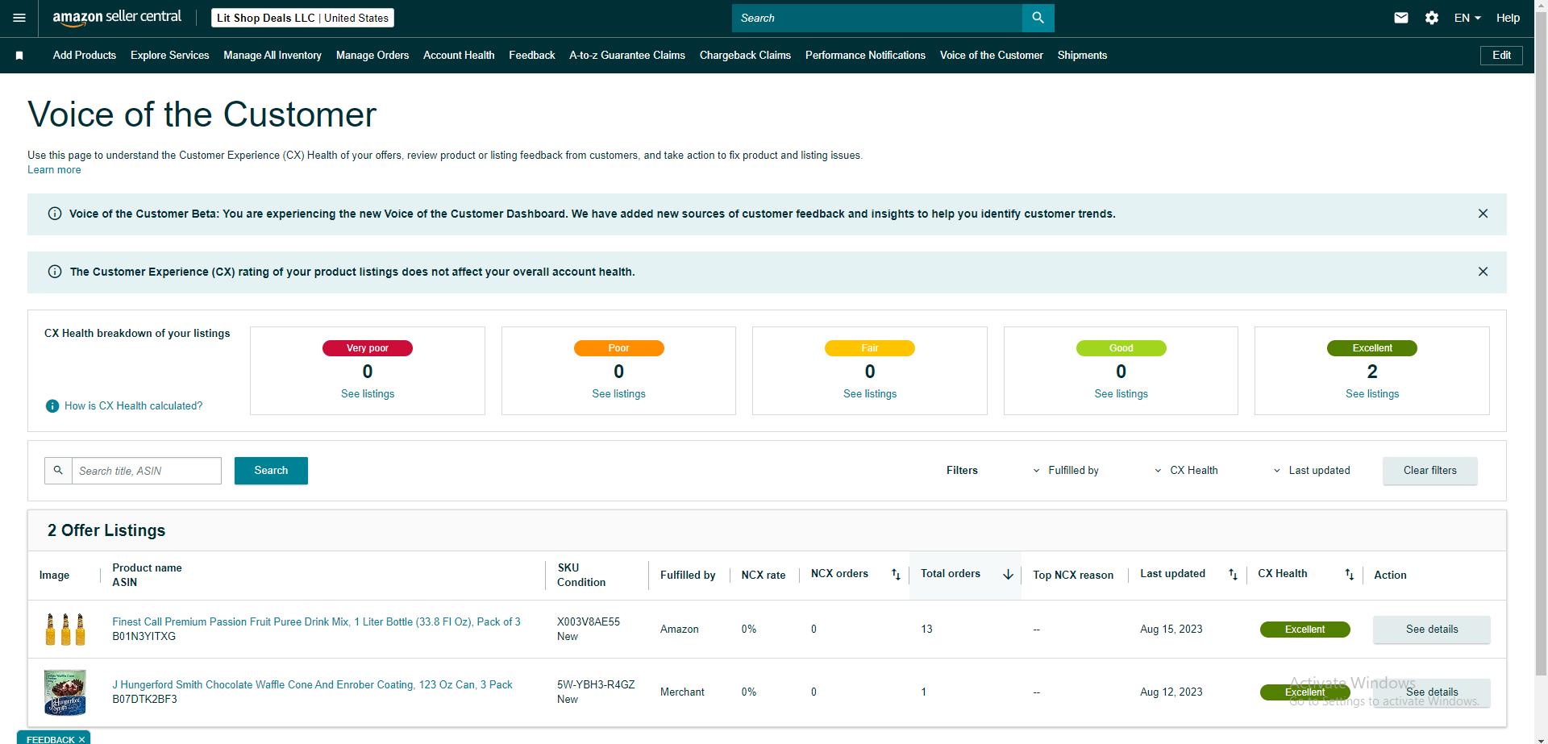The image size is (1548, 744).
Task: Open Shipments from the nav bar
Action: (x=1082, y=56)
